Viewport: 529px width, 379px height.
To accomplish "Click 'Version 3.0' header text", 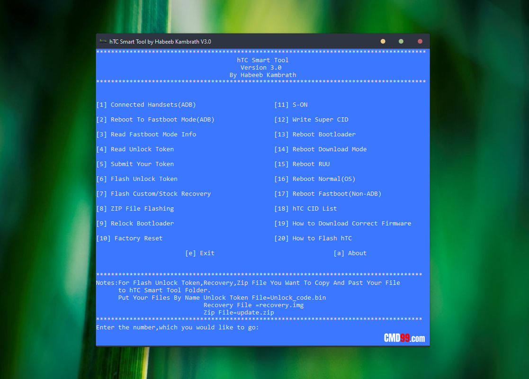I will (261, 67).
